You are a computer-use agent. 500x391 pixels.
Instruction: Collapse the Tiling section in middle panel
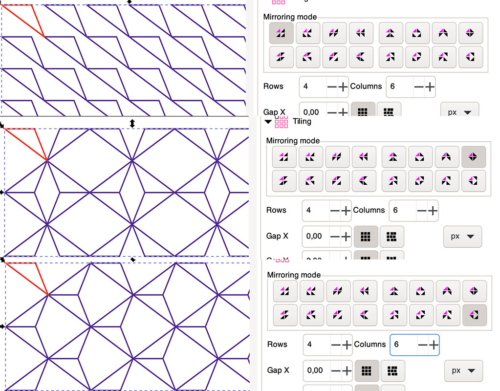(x=268, y=122)
